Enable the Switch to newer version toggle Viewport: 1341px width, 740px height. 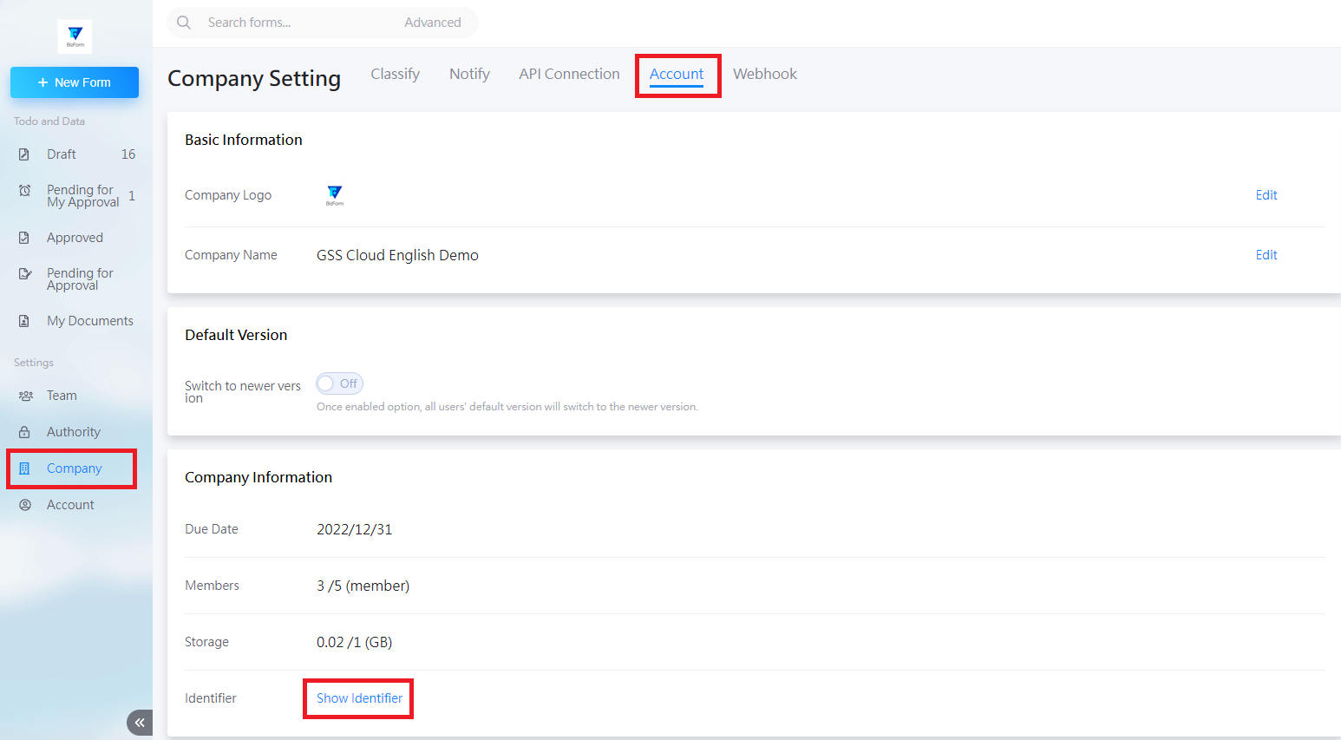(338, 383)
